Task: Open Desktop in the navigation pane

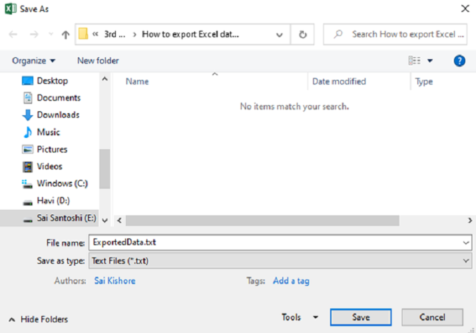Action: pos(53,81)
